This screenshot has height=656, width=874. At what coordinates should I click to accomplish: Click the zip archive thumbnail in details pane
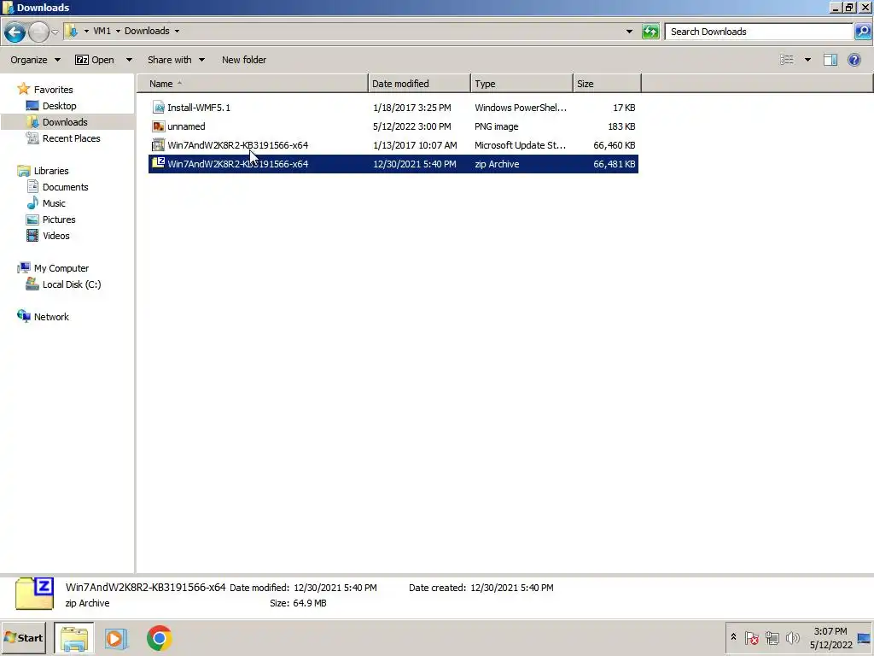tap(34, 594)
